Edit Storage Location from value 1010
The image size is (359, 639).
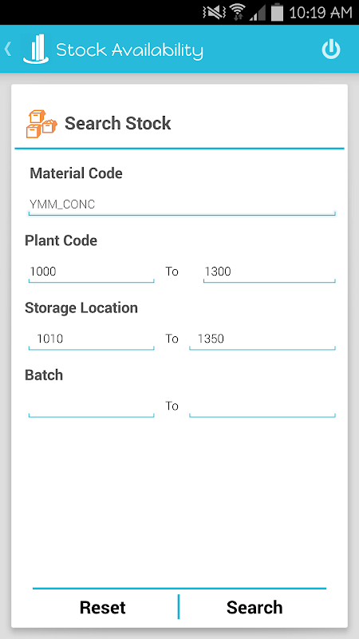91,339
